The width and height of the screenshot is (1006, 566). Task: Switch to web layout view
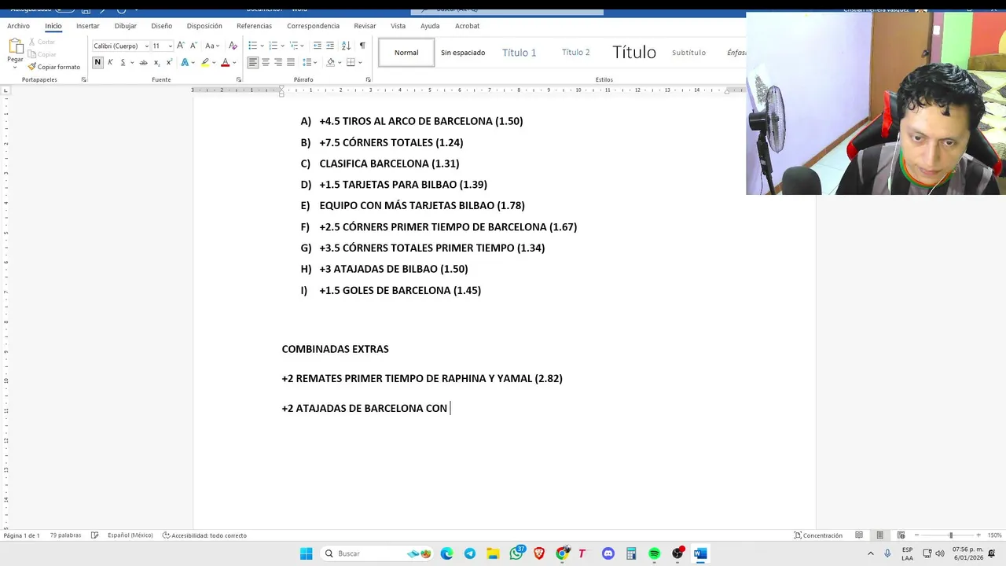coord(901,535)
